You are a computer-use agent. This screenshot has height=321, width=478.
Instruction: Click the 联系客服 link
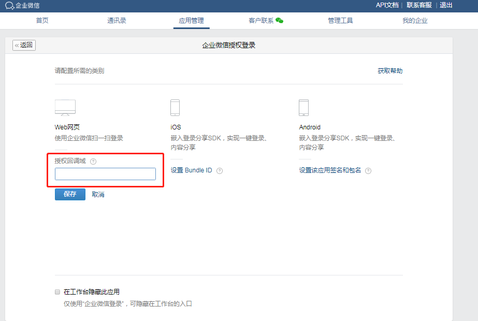click(x=419, y=5)
